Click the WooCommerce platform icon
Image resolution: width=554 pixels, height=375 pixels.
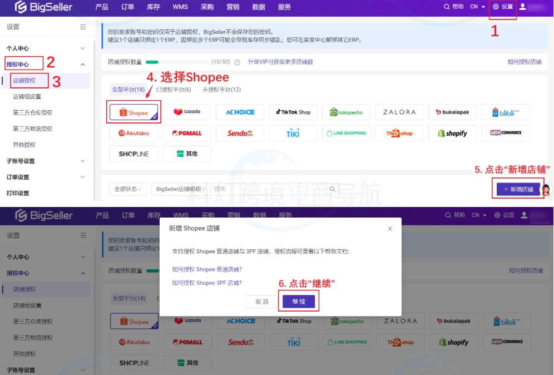(506, 133)
